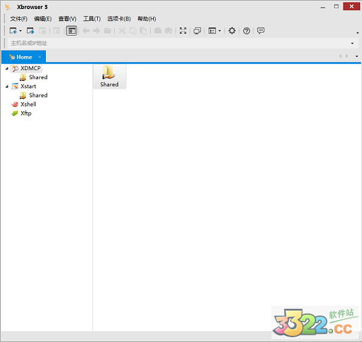This screenshot has width=362, height=342.
Task: Click the View mode list icon
Action: pyautogui.click(x=212, y=31)
